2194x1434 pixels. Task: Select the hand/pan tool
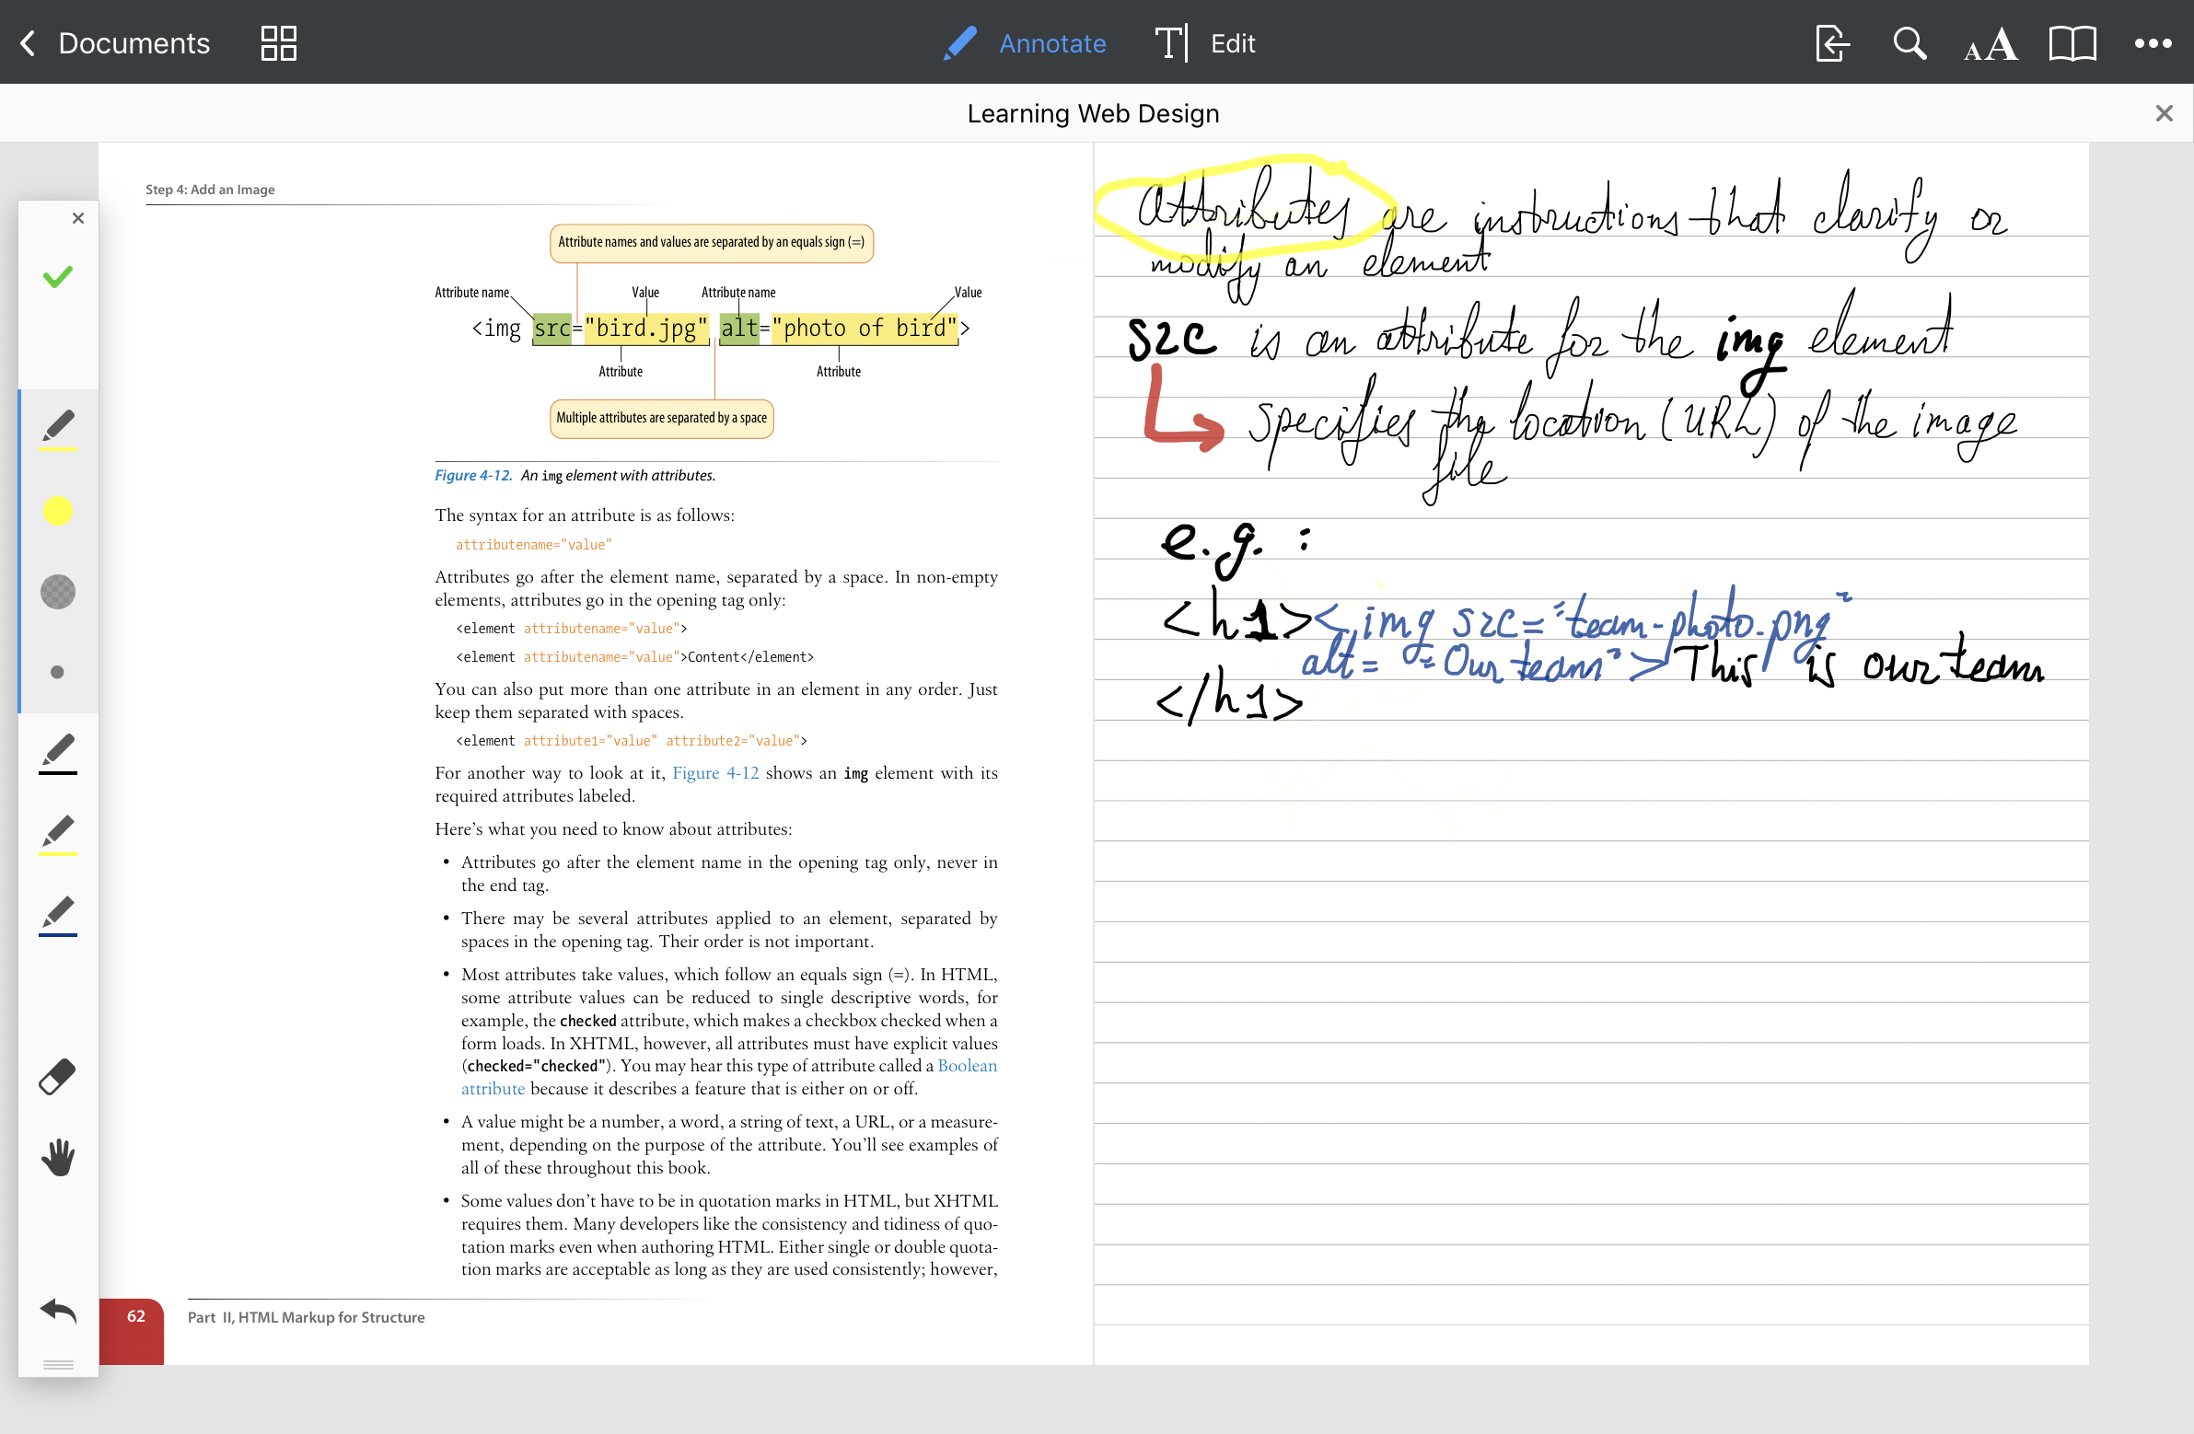(x=58, y=1152)
